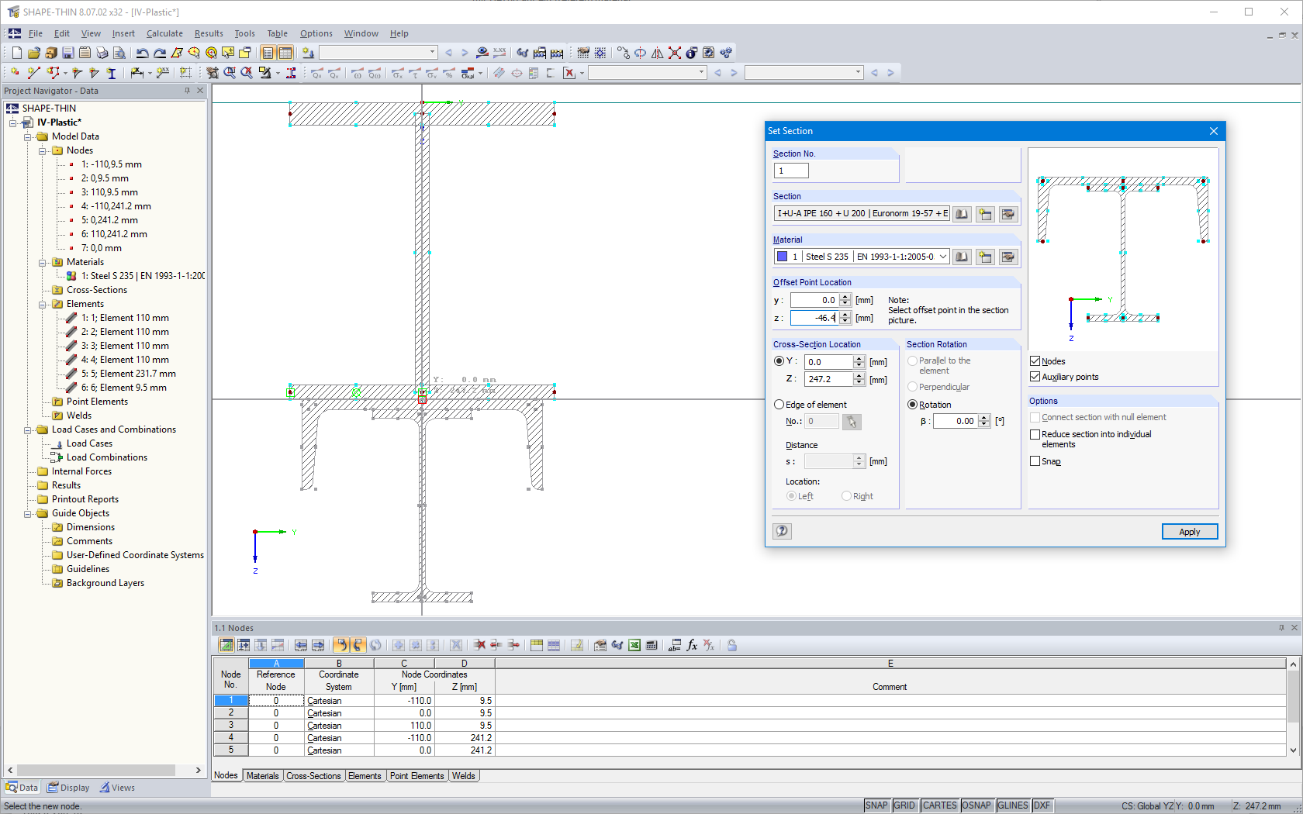This screenshot has height=814, width=1303.
Task: Click the Cross-Section Location Z field 247.2
Action: [829, 379]
